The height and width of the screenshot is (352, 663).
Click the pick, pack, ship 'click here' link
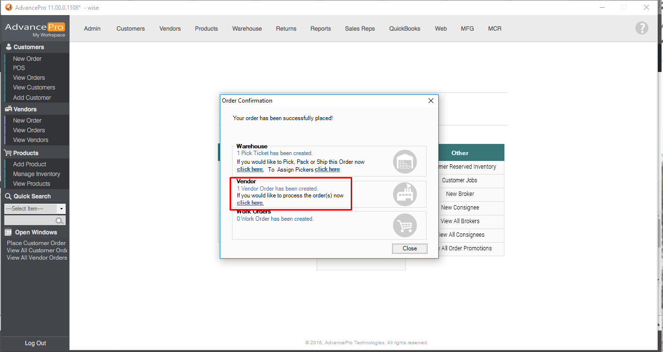point(250,169)
